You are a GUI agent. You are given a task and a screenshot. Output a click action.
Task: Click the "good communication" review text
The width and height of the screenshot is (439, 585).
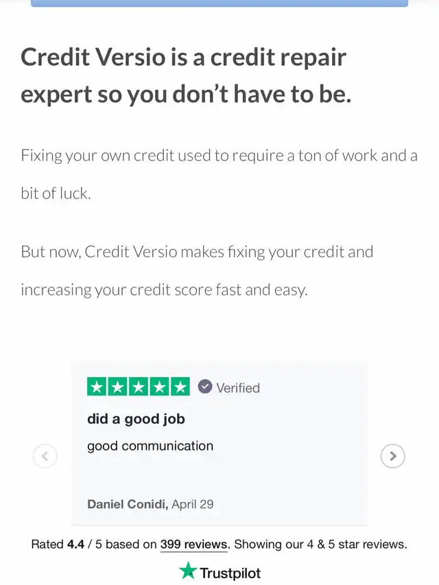(150, 446)
